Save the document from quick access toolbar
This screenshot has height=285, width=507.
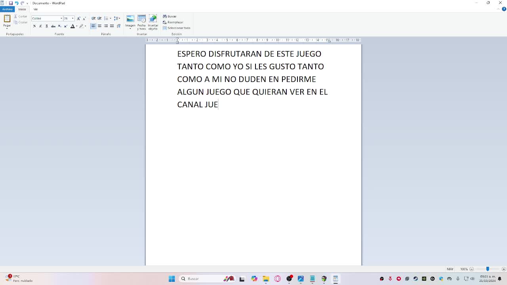11,3
